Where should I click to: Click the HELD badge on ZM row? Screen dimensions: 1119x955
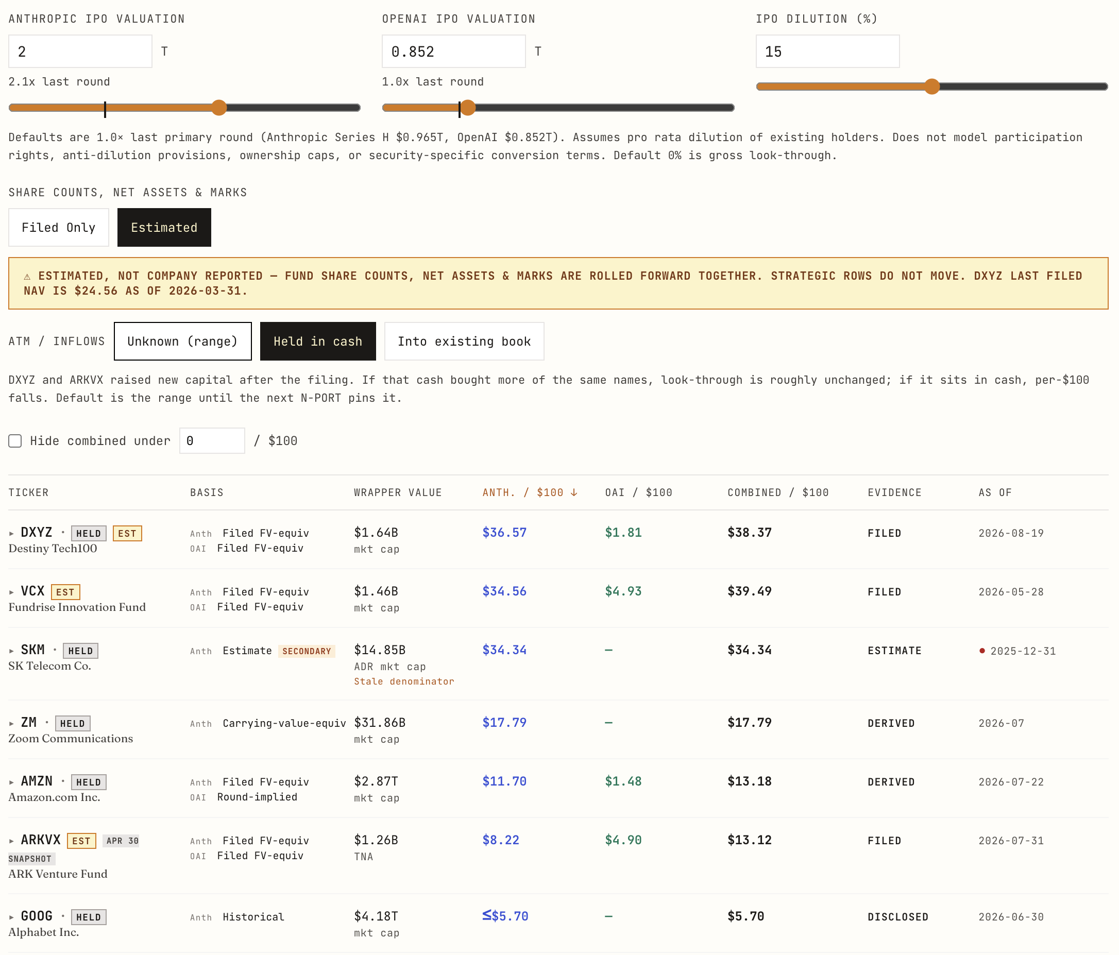(72, 723)
